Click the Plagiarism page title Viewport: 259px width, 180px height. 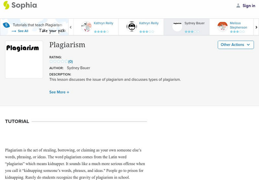coord(67,45)
